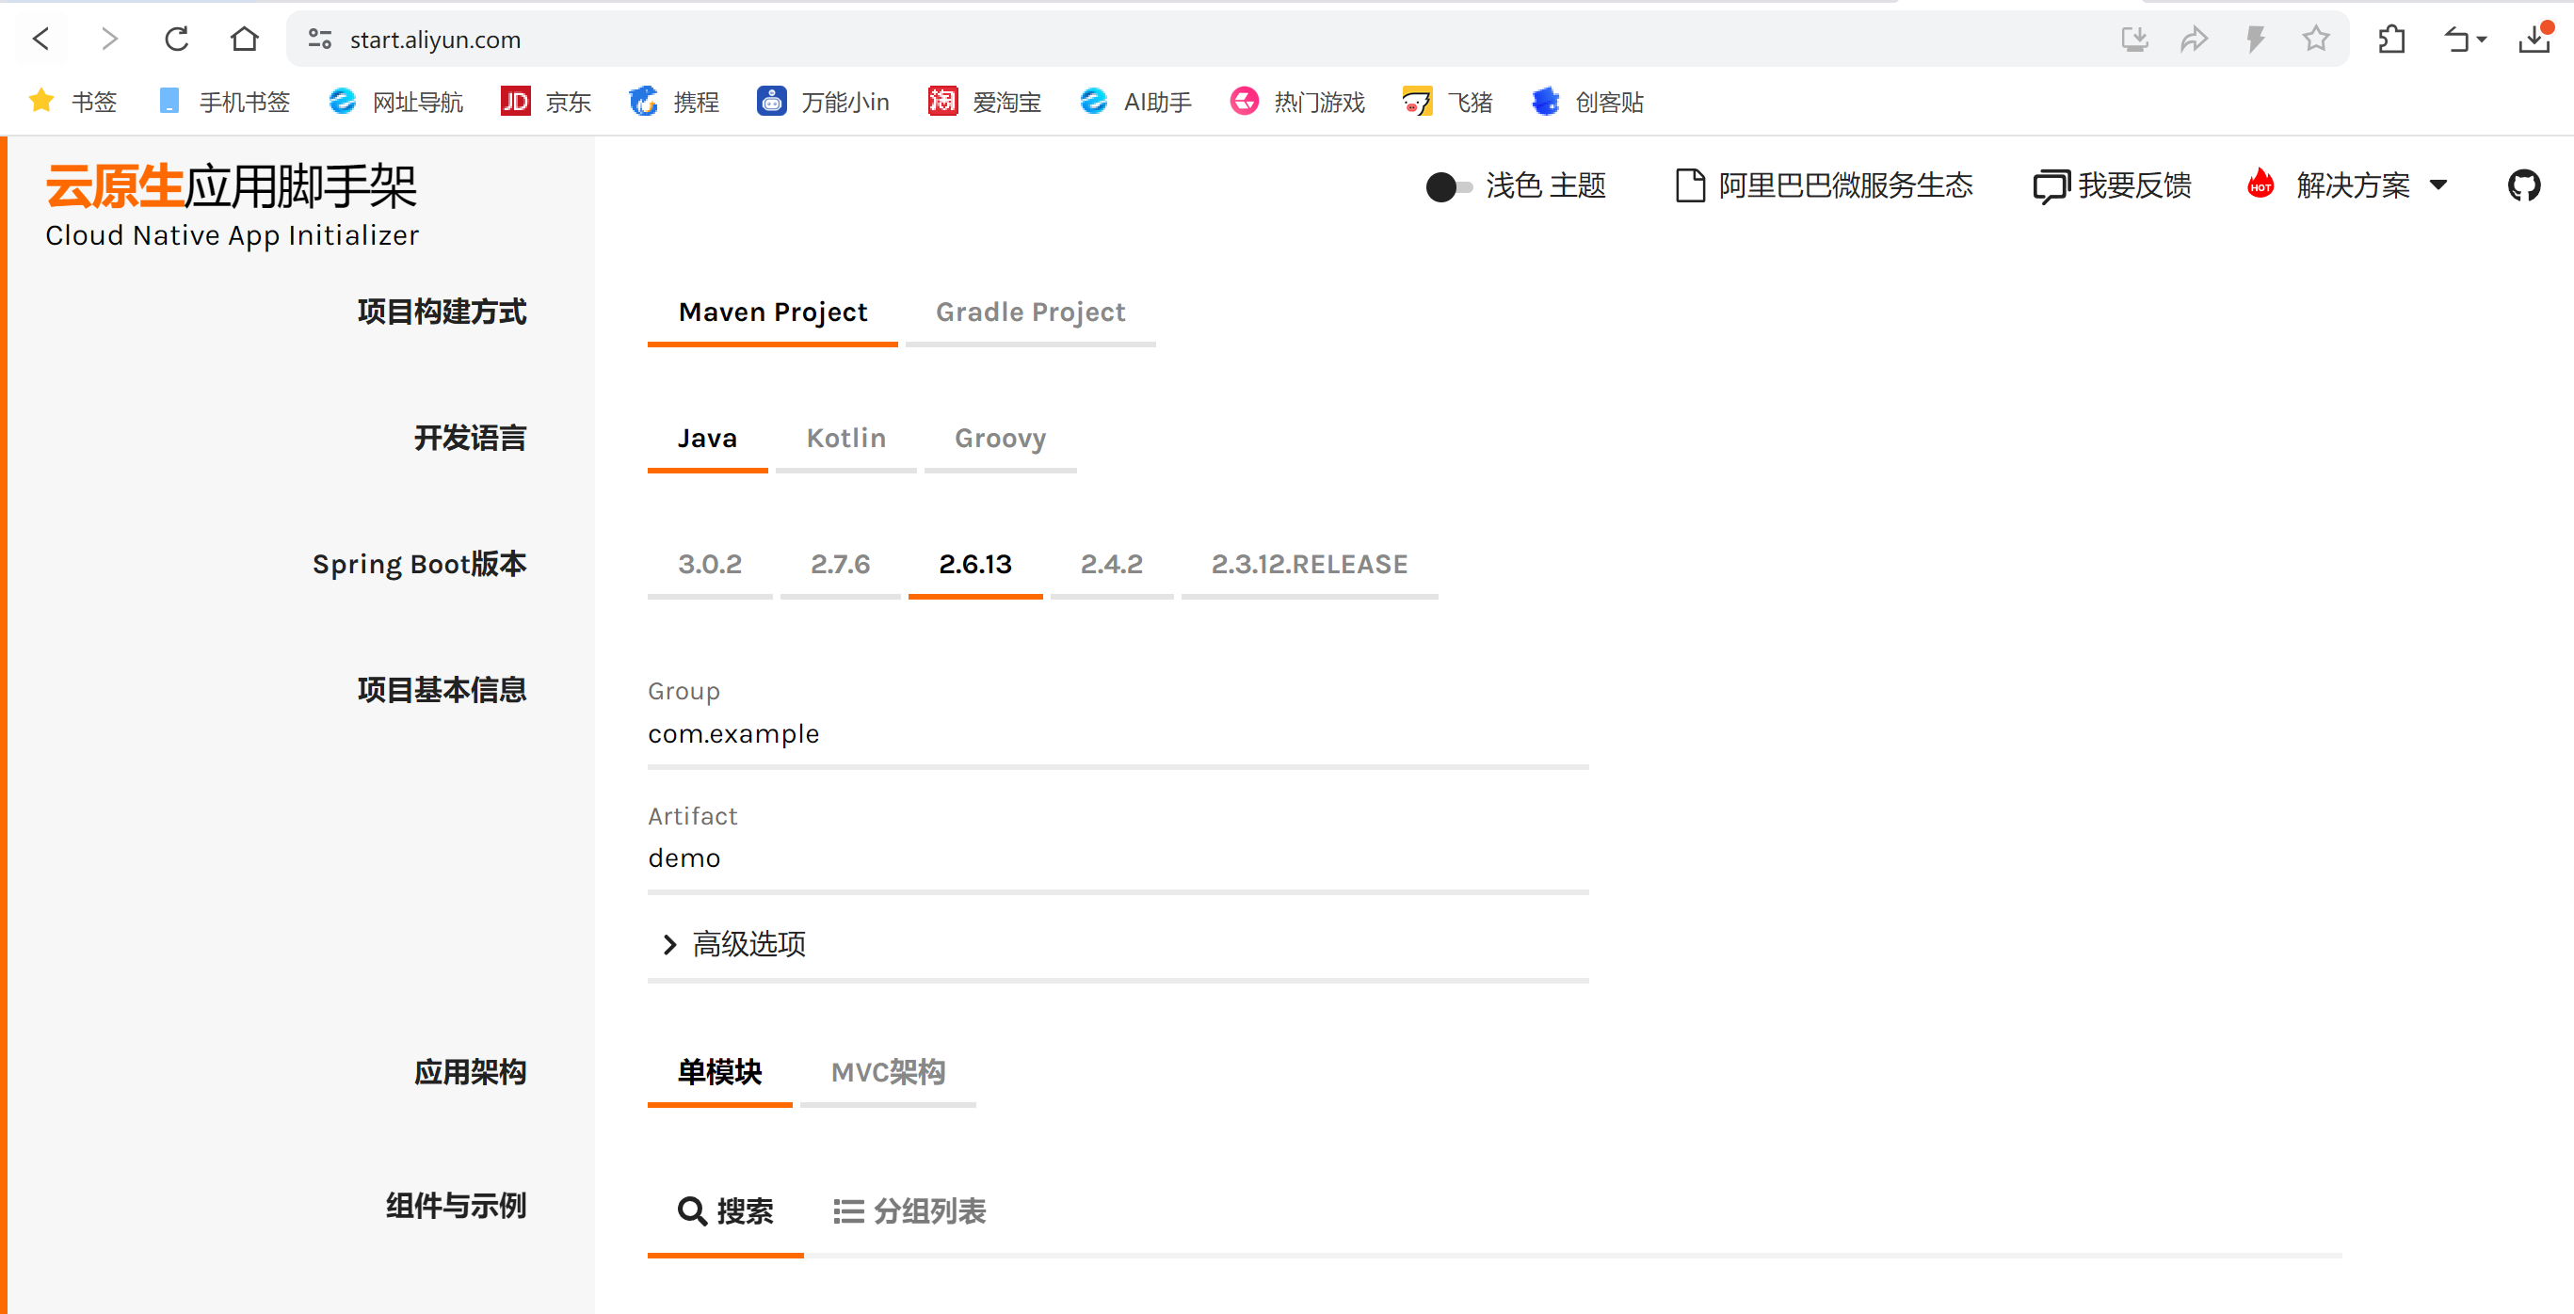The width and height of the screenshot is (2574, 1314).
Task: Click the Group input field
Action: [1118, 734]
